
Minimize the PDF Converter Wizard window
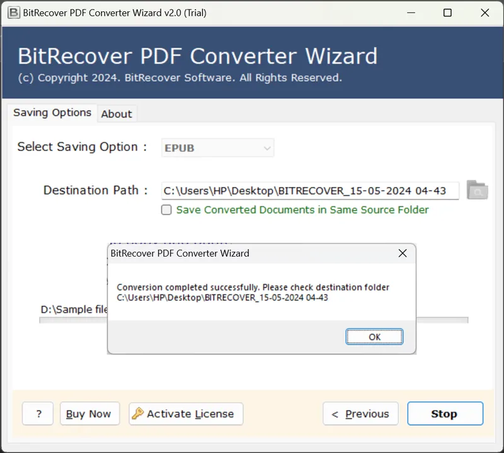coord(411,13)
